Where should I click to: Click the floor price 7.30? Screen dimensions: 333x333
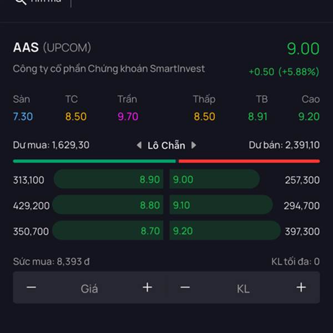[x=23, y=117]
